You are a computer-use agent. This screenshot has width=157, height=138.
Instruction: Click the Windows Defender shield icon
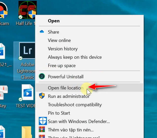click(42, 121)
